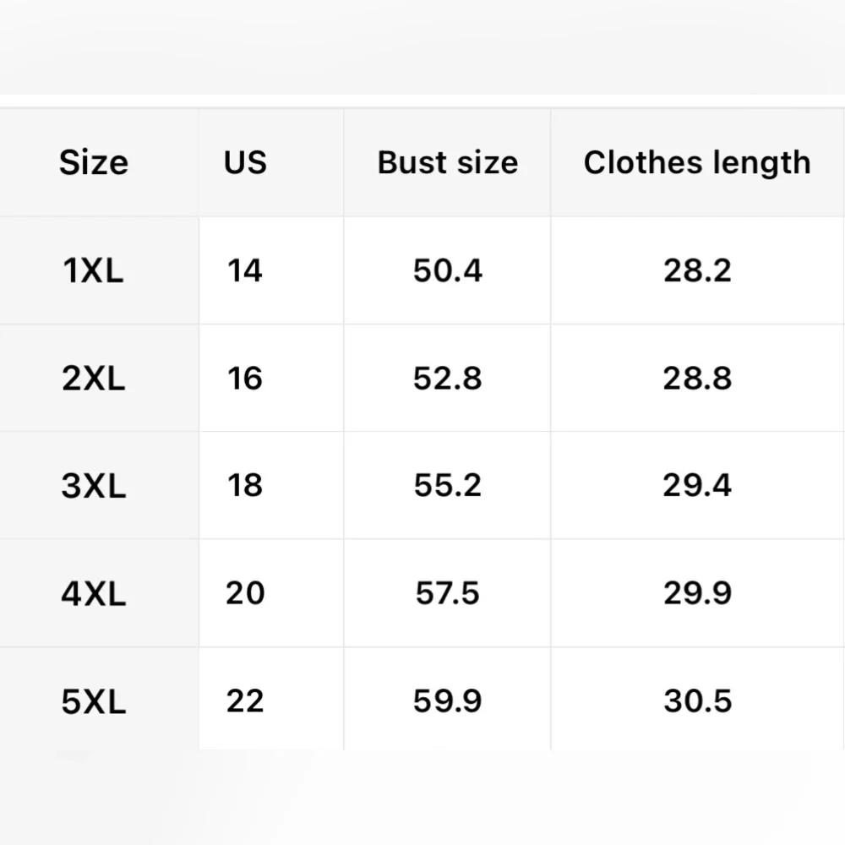Click US size 18 cell
This screenshot has height=845, width=845.
245,486
